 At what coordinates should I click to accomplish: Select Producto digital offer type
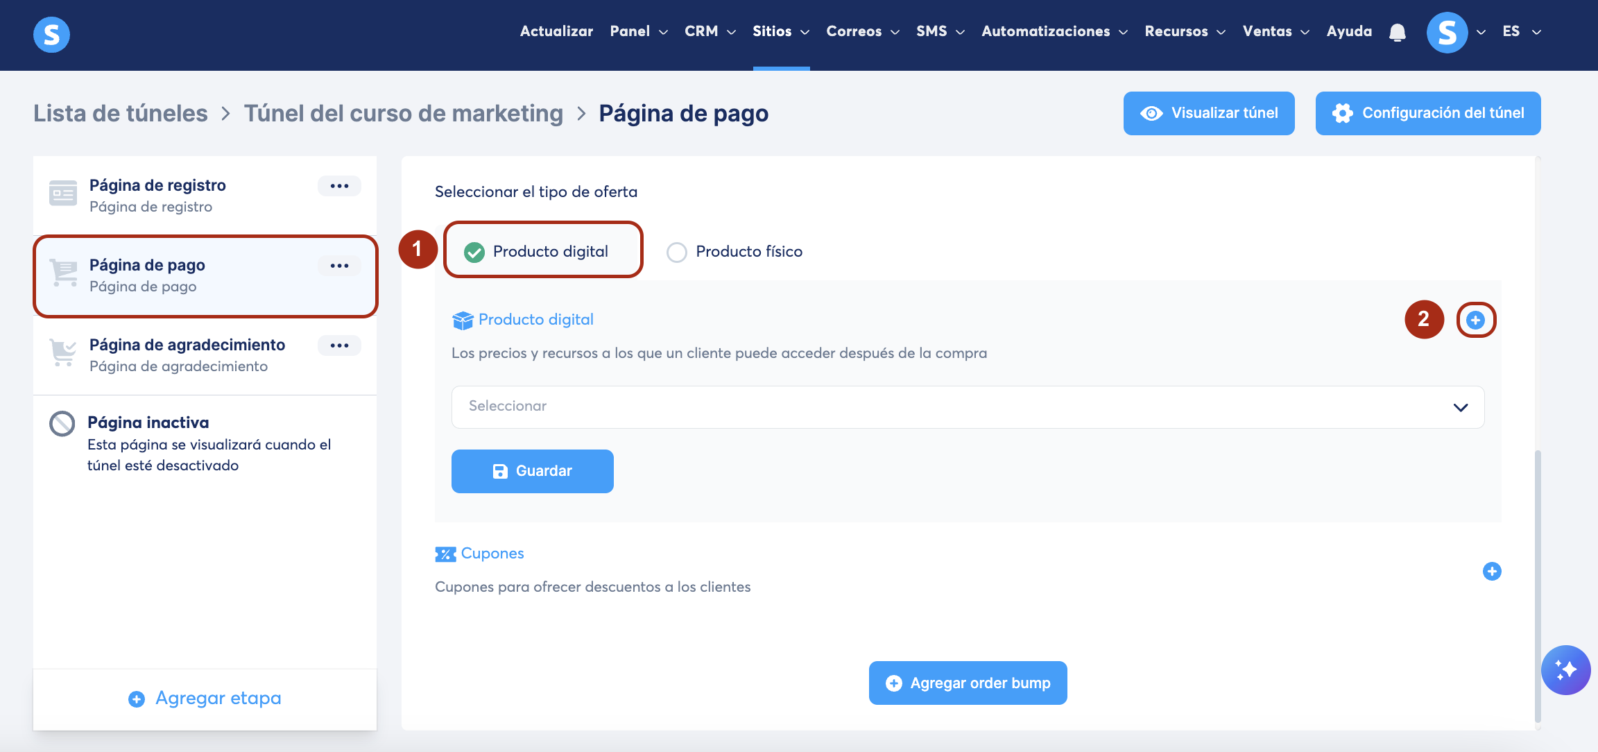click(474, 252)
